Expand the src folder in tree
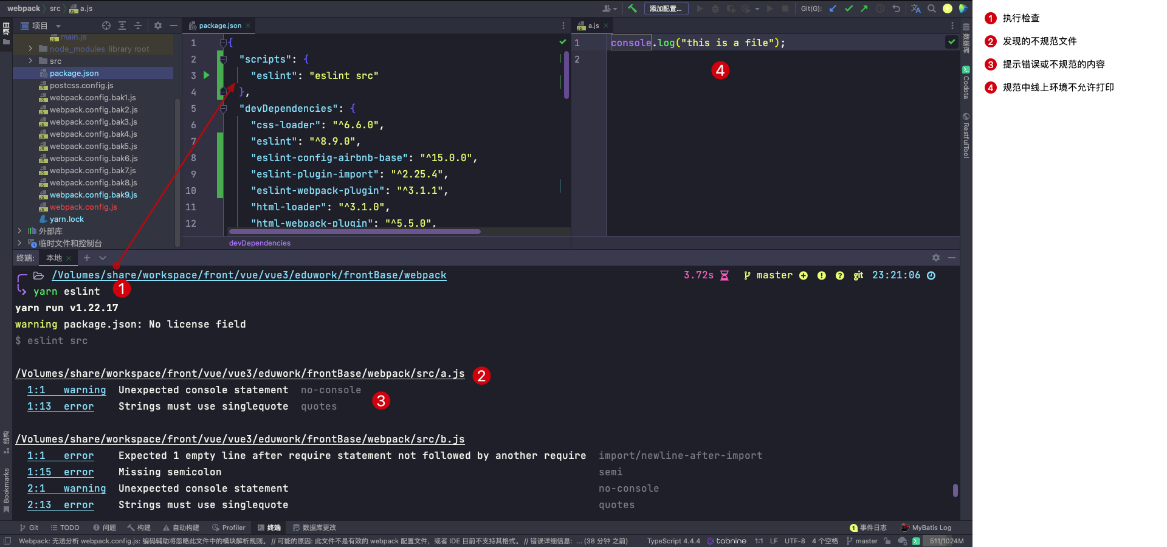The image size is (1167, 547). click(x=30, y=61)
